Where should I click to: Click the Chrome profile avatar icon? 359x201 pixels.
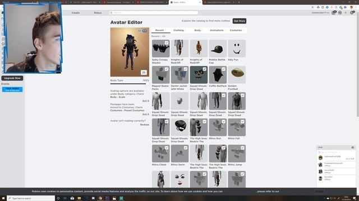(352, 7)
